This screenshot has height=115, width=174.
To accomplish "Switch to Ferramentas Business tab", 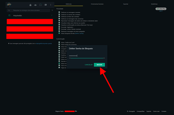I will (x=97, y=4).
